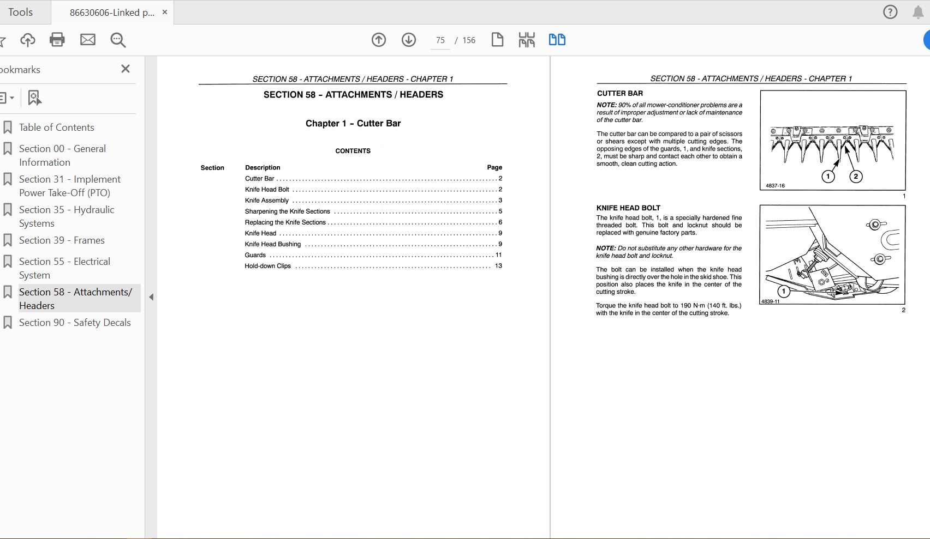Jump to Table of Contents bookmark

tap(57, 128)
